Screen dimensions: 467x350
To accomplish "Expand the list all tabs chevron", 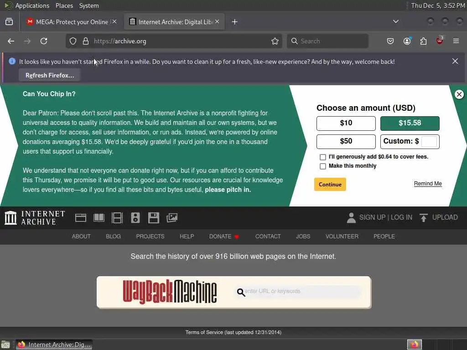I will pyautogui.click(x=396, y=21).
